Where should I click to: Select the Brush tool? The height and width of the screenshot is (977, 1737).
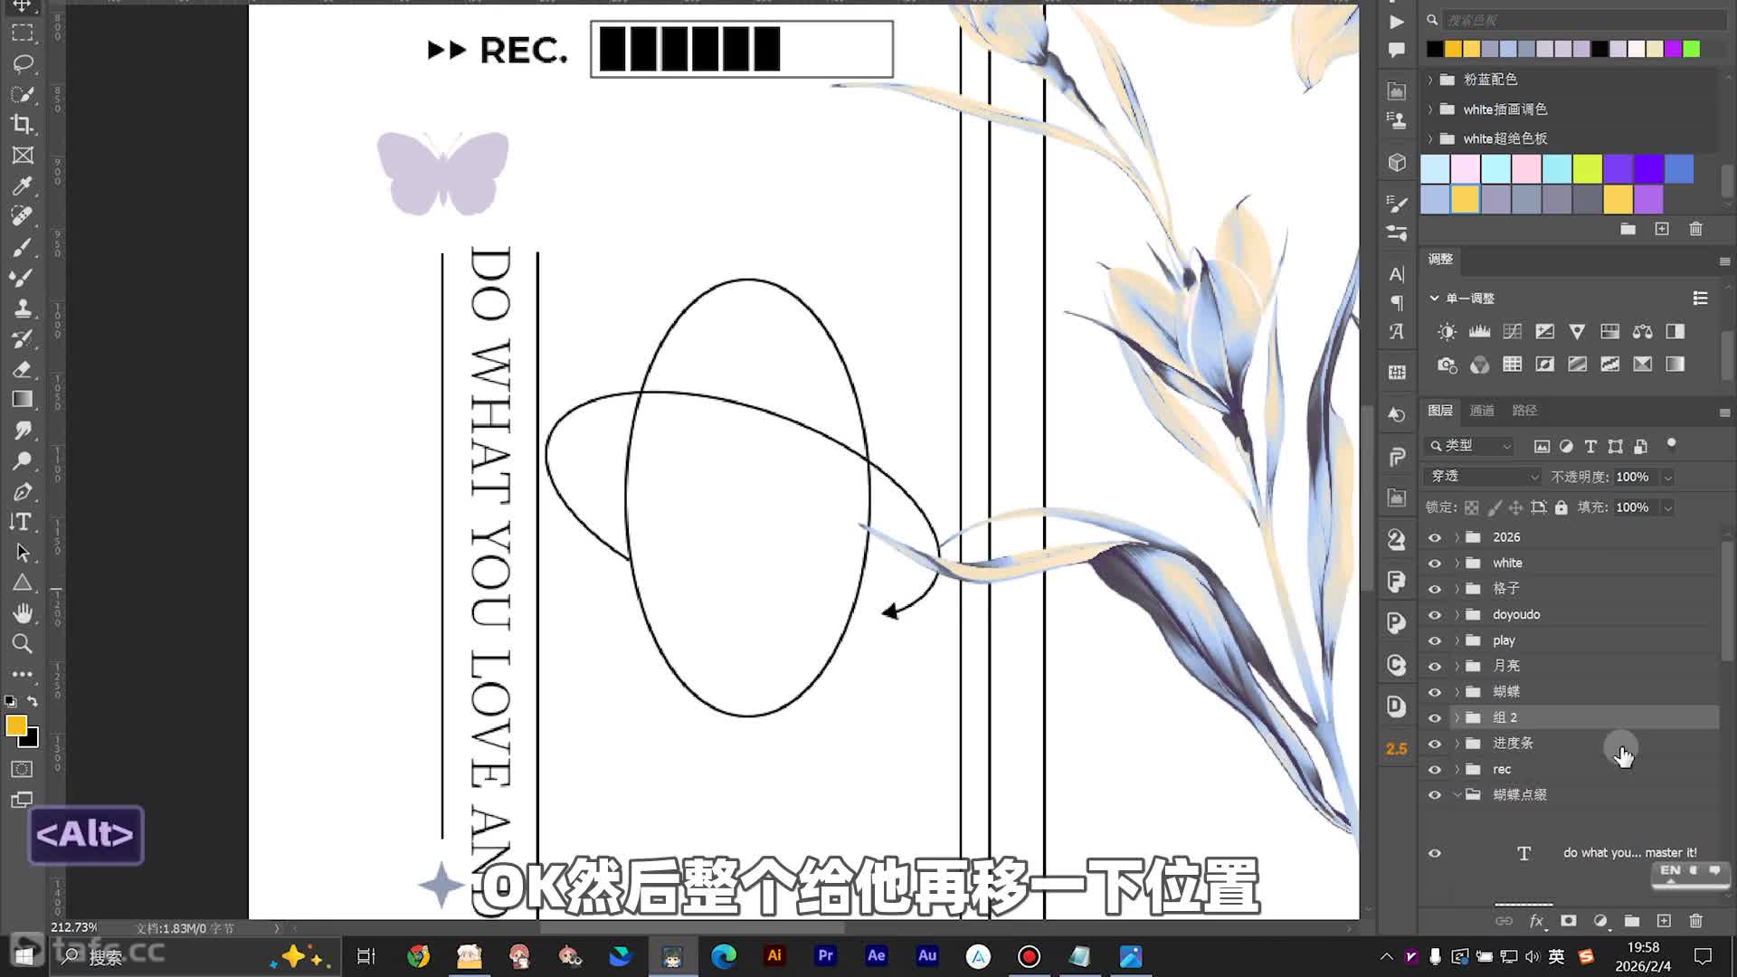click(23, 247)
